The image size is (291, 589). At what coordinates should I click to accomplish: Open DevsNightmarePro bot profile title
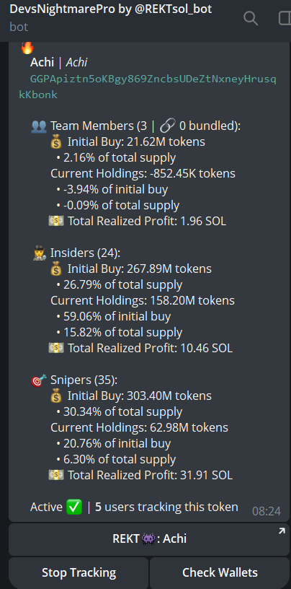111,9
